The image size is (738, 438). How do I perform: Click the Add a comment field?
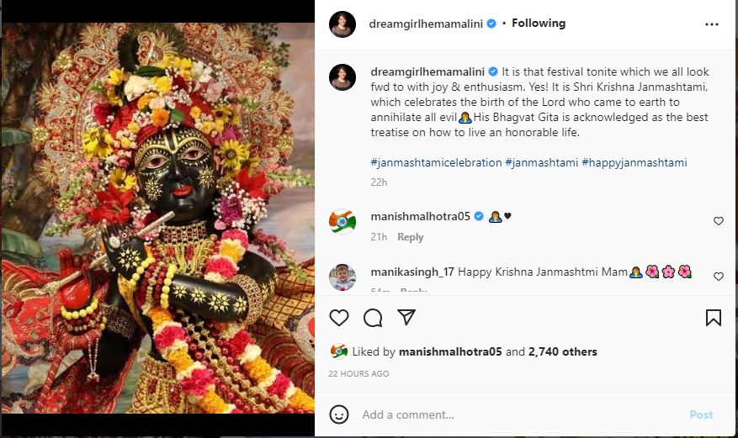coord(513,414)
